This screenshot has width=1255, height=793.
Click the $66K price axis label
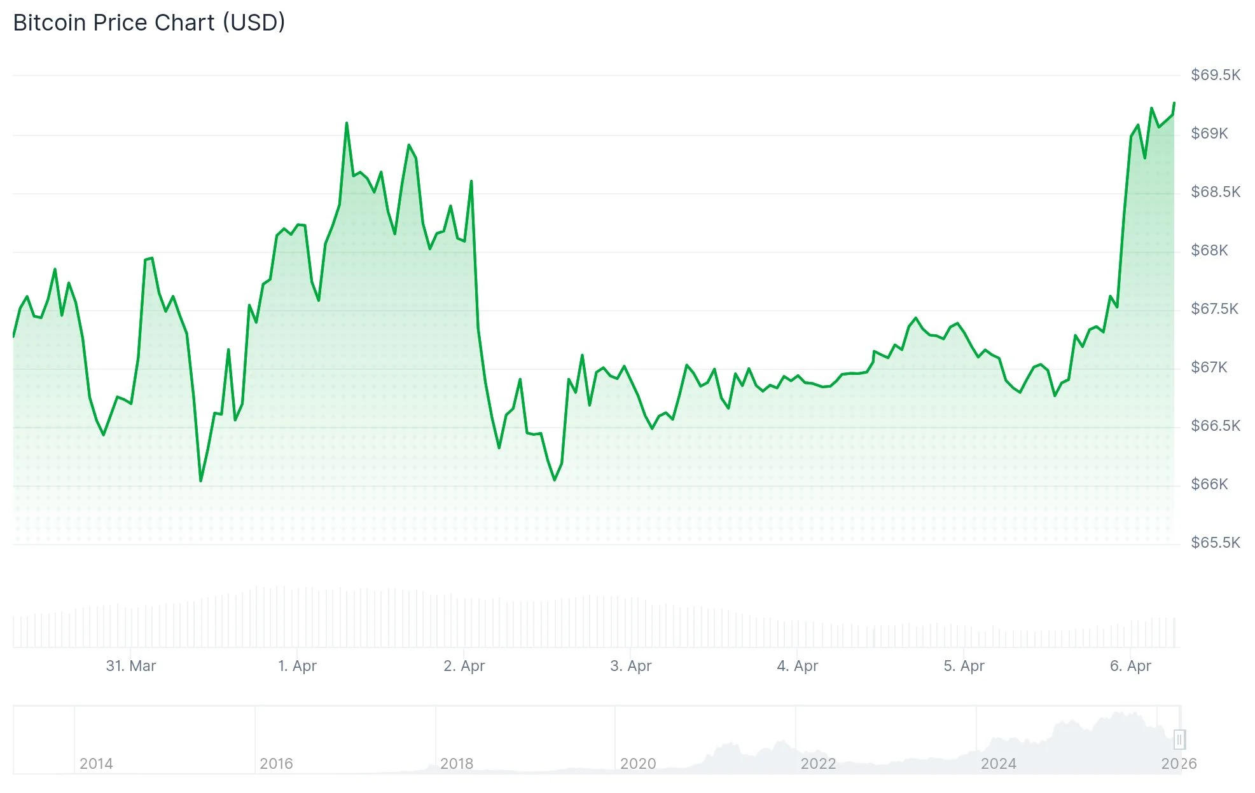click(1209, 484)
